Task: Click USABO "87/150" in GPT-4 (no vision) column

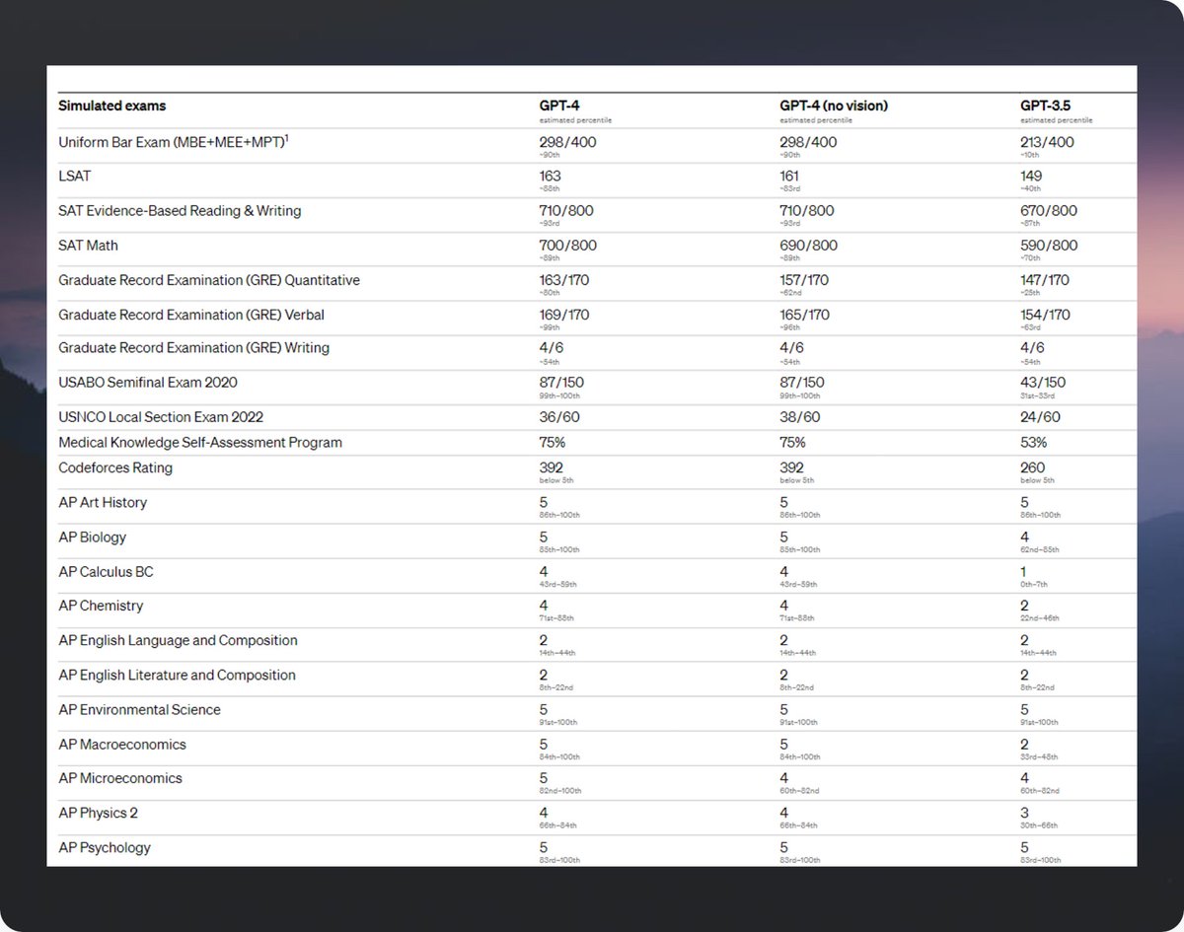Action: (x=802, y=383)
